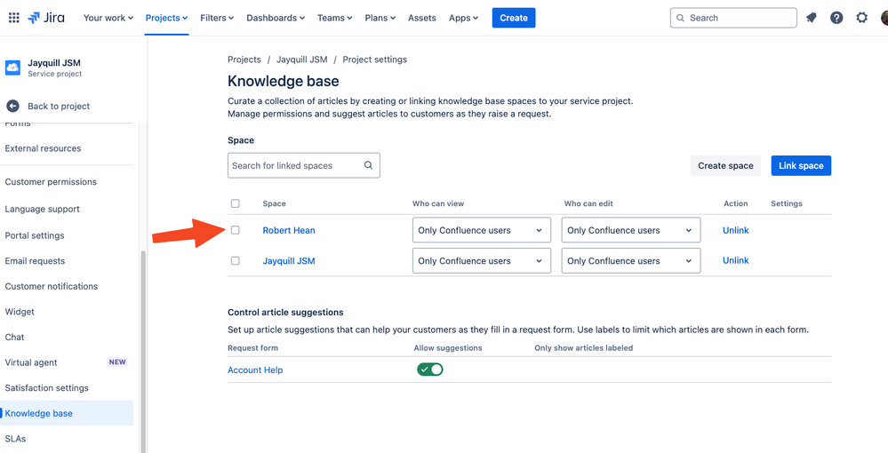Click the Space column header

coord(274,203)
